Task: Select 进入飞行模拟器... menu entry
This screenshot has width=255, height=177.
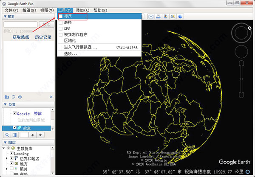Action: click(x=99, y=47)
